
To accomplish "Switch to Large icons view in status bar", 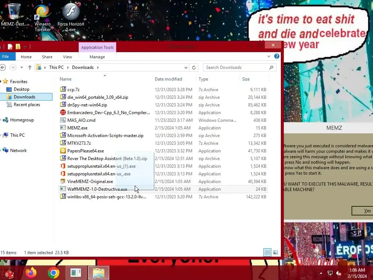I will [x=275, y=252].
